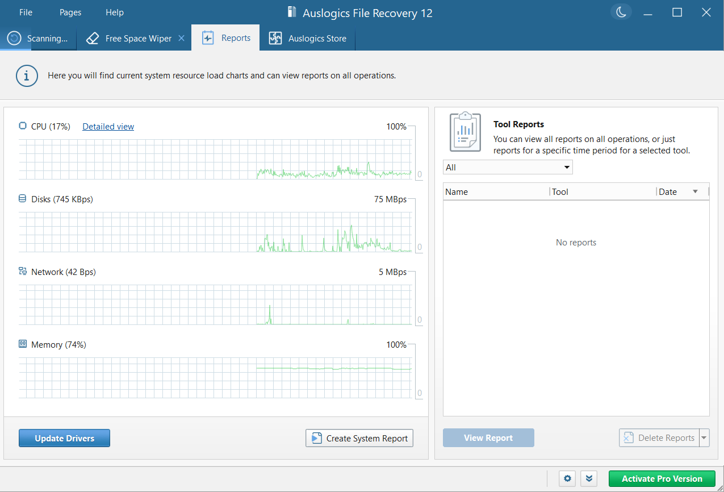Click the Delete Reports button

[x=659, y=438]
